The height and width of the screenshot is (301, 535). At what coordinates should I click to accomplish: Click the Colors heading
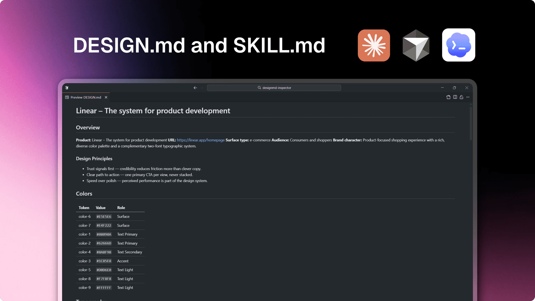pyautogui.click(x=84, y=194)
